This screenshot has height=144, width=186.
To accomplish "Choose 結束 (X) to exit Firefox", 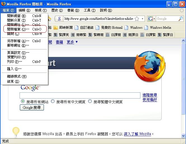I will [24, 81].
